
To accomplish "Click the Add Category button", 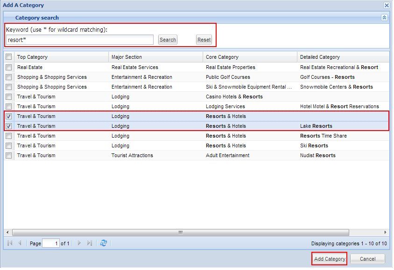I will click(x=330, y=259).
